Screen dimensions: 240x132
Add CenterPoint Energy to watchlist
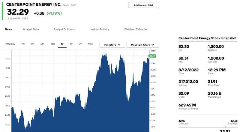click(x=143, y=5)
